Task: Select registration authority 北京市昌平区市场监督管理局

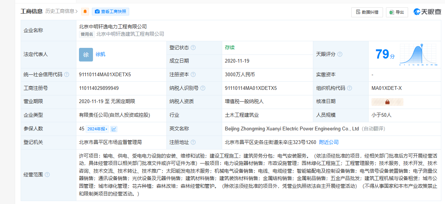Action: point(110,142)
